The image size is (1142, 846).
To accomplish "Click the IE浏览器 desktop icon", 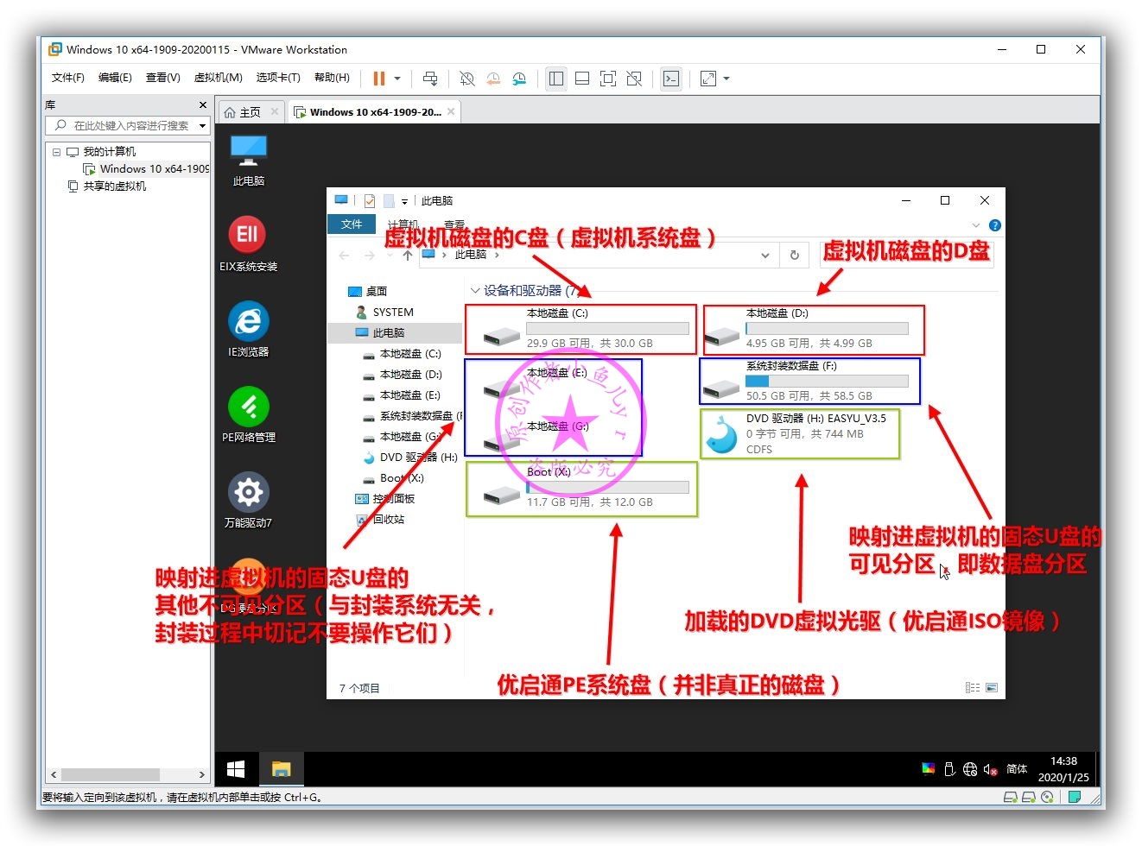I will (x=249, y=330).
